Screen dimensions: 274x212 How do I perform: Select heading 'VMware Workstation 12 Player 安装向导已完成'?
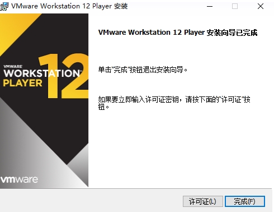(178, 33)
